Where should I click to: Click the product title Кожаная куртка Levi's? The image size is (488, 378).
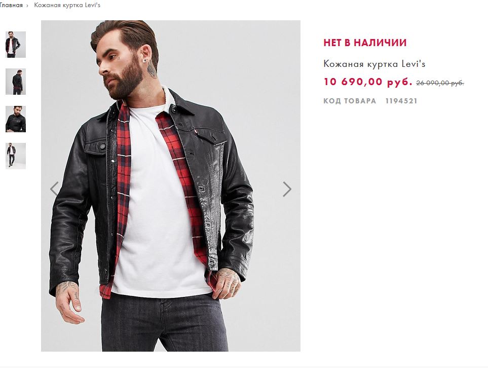coord(374,64)
